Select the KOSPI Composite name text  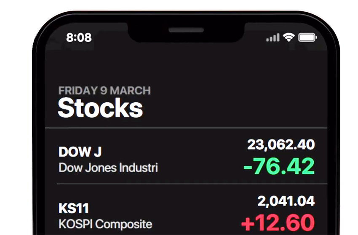pos(105,224)
